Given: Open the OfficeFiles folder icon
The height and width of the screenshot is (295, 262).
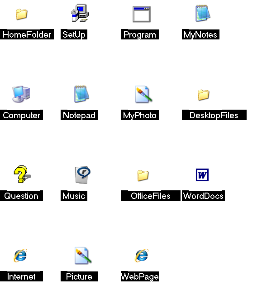Looking at the screenshot, I should pos(143,175).
